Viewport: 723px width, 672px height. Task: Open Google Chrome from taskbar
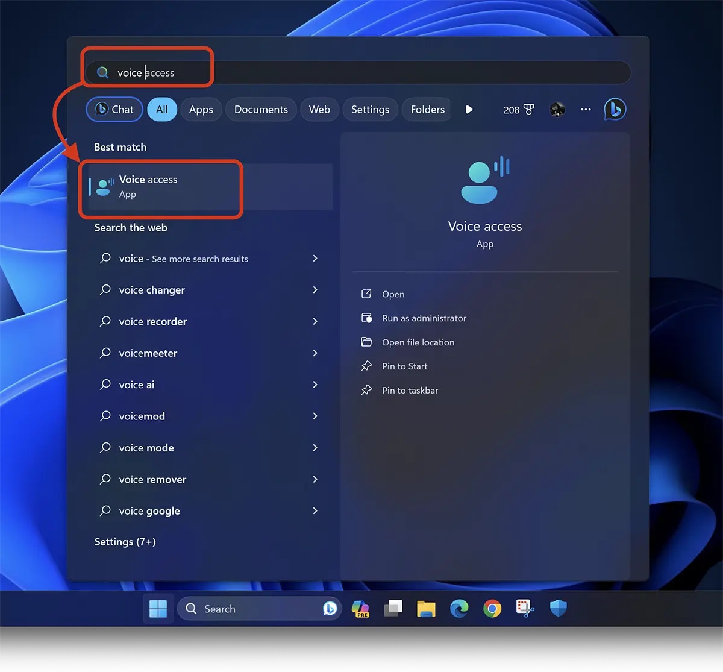pyautogui.click(x=492, y=609)
